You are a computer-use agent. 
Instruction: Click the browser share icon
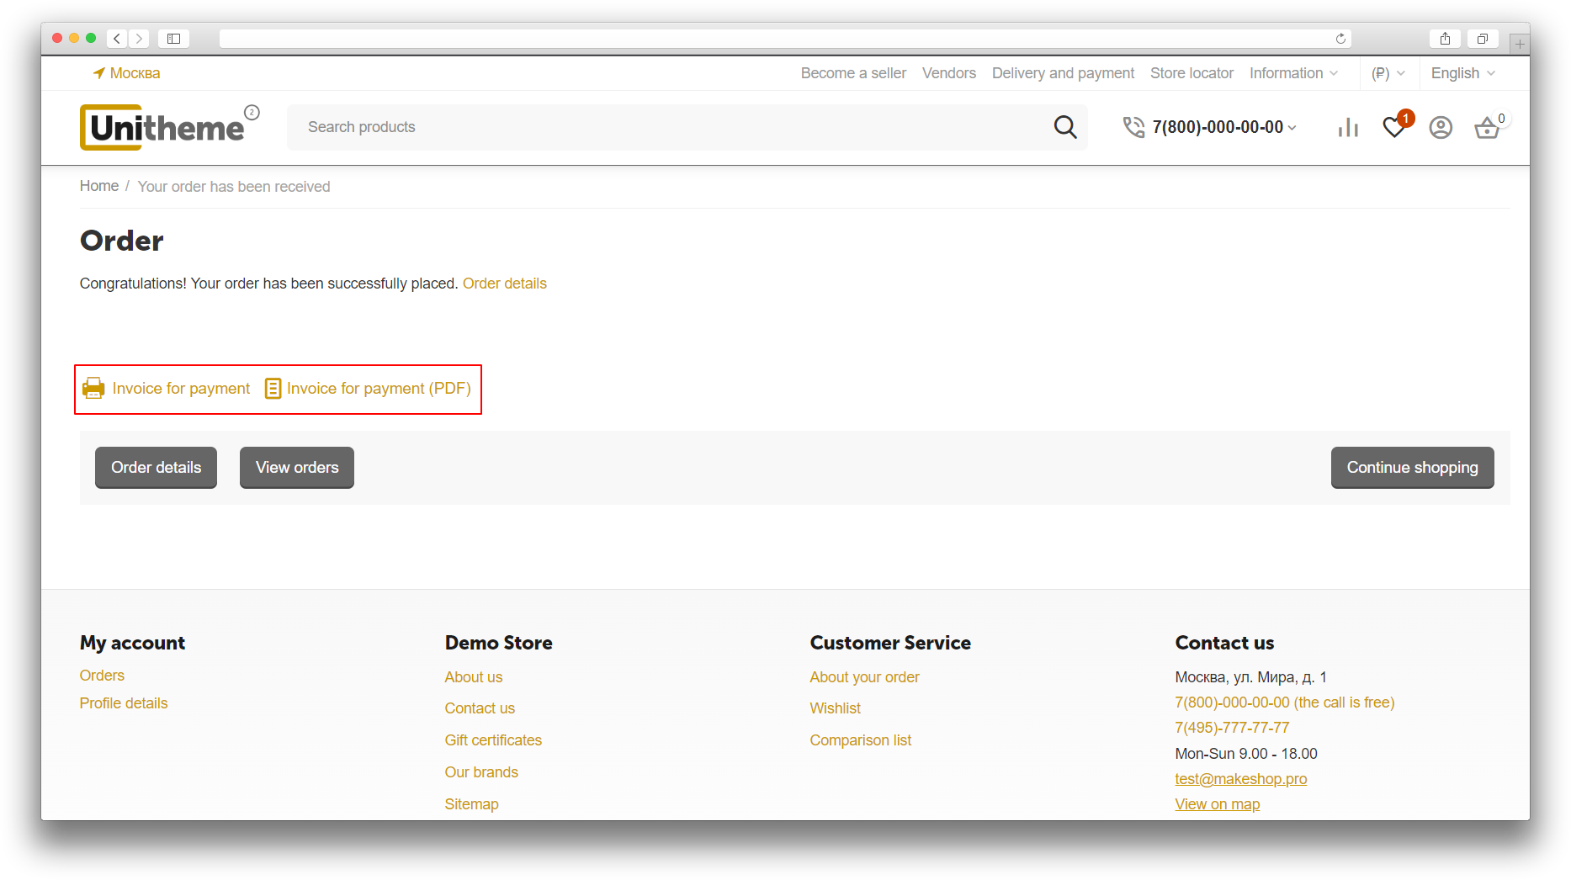point(1445,39)
